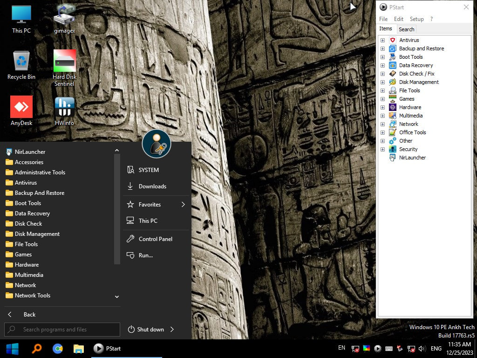Expand the Security node in PStart
477x358 pixels.
click(x=383, y=149)
